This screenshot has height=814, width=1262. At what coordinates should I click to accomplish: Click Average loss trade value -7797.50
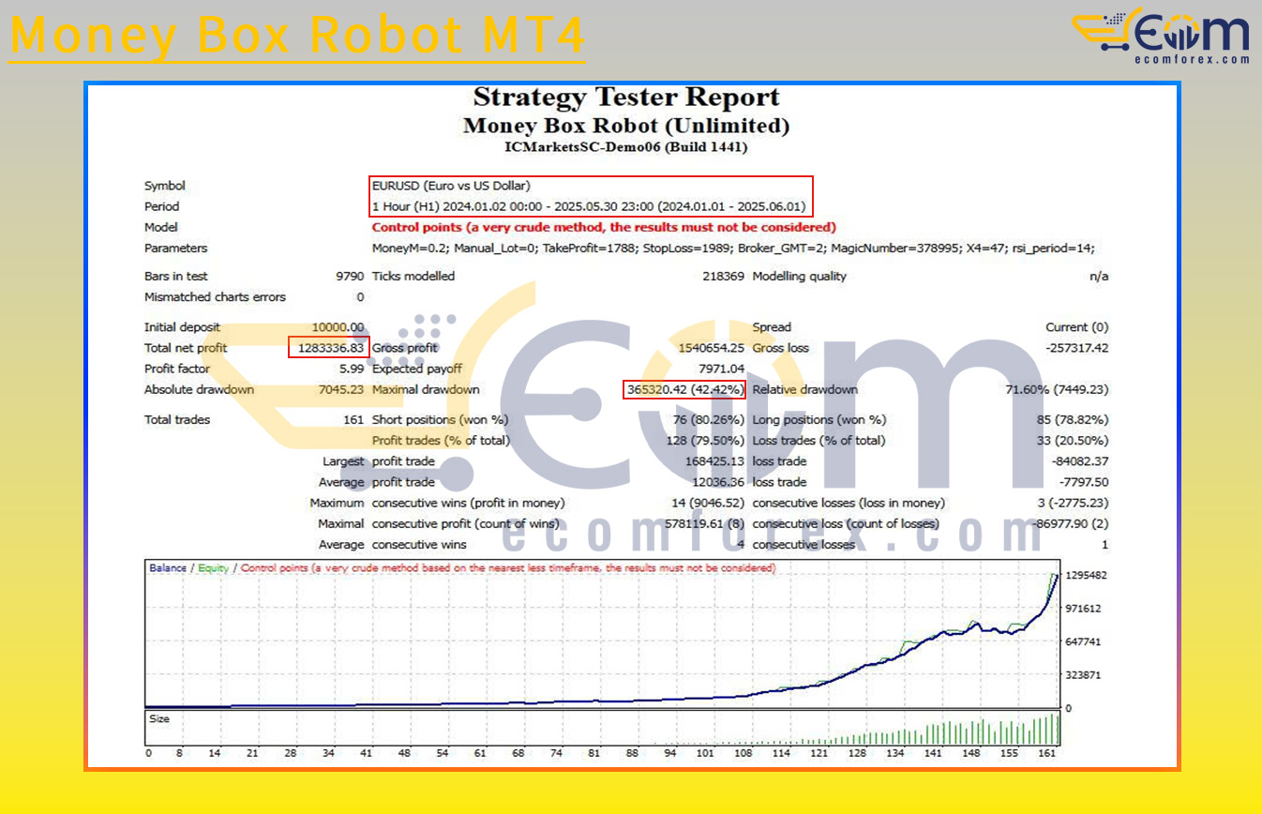(x=1083, y=482)
